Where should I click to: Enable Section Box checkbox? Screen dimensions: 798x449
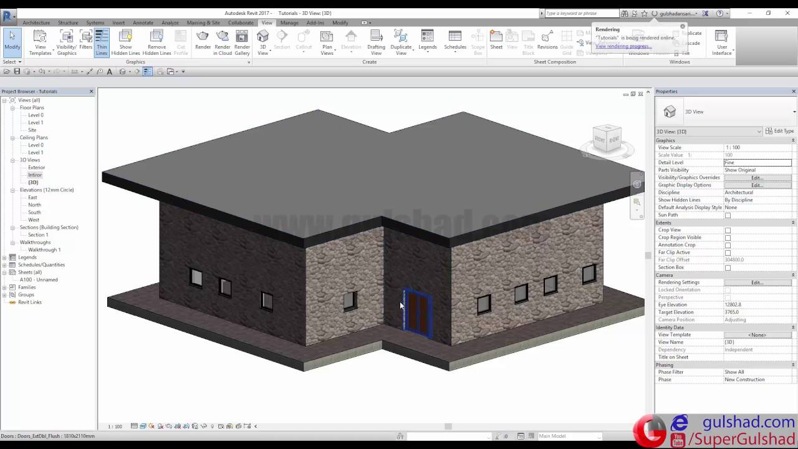(x=728, y=268)
